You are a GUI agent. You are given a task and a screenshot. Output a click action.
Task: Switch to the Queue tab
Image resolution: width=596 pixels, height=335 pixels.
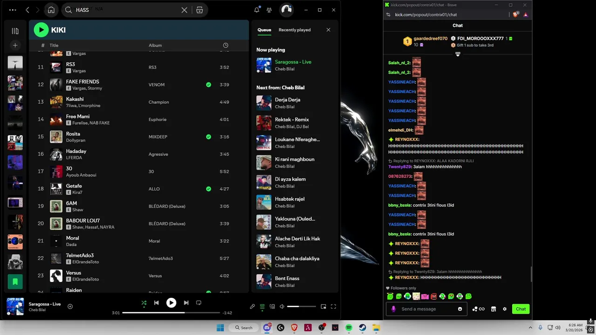[264, 30]
